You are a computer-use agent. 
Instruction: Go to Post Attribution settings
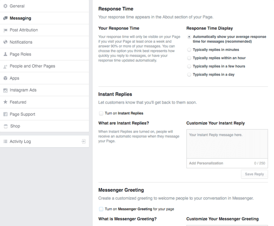tap(44, 30)
